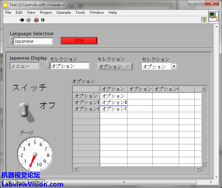The image size is (222, 188).
Task: Click the メニュー button
Action: [25, 66]
